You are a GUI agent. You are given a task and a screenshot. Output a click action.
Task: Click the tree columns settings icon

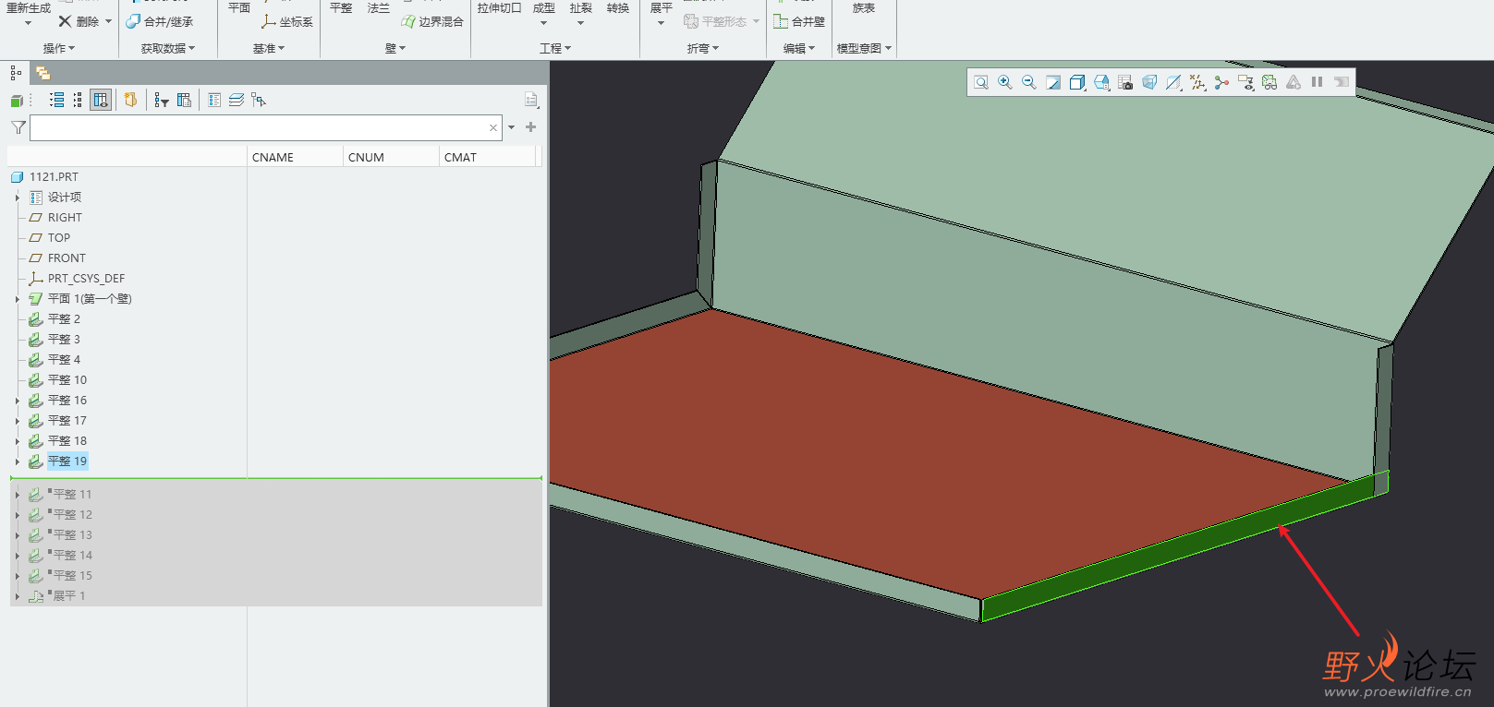184,100
